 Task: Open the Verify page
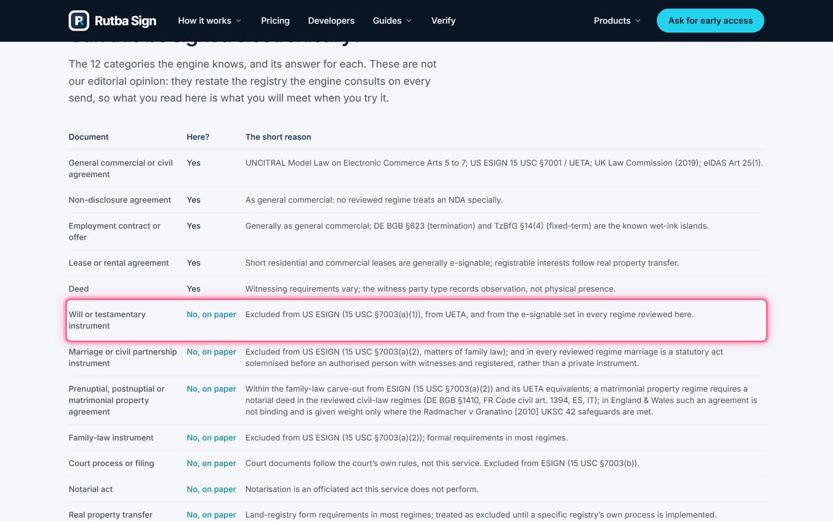pos(443,21)
